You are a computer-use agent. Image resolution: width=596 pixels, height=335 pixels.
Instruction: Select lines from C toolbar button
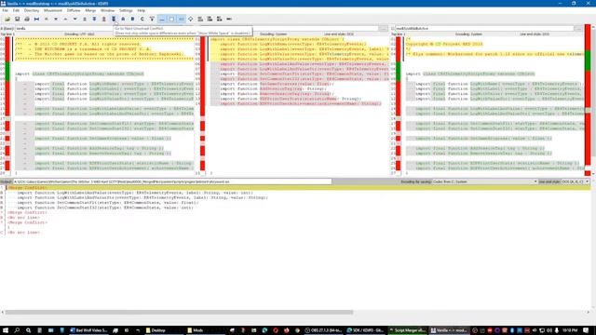click(142, 19)
